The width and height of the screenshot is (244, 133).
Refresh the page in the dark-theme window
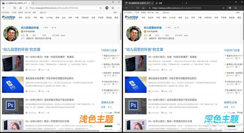[x=138, y=8]
